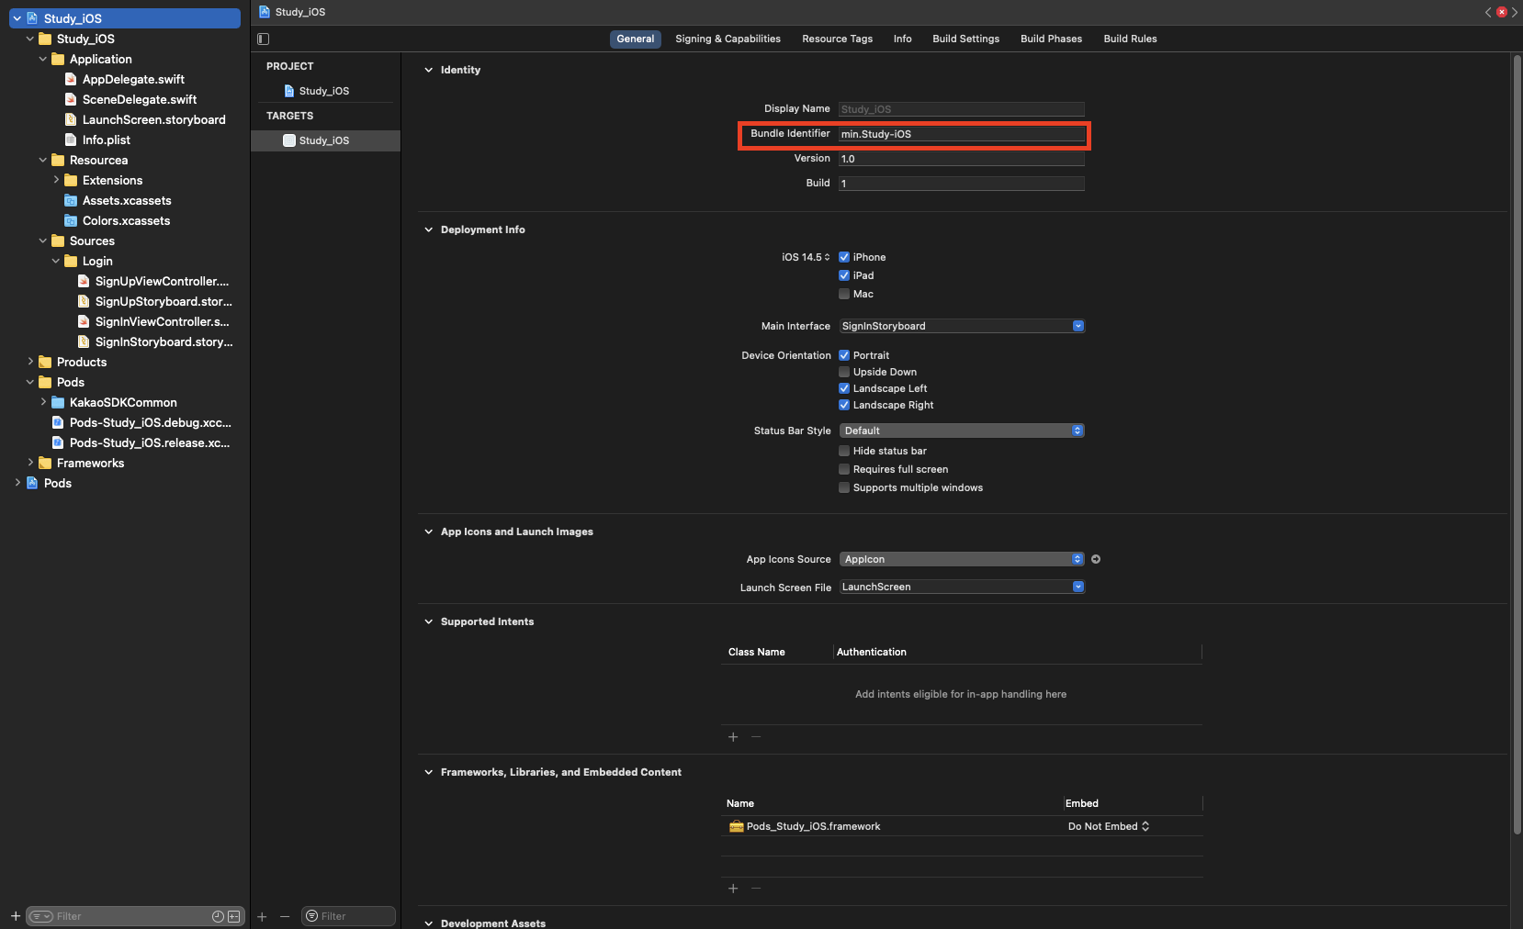The image size is (1523, 929).
Task: Enable Upside Down orientation
Action: [x=844, y=372]
